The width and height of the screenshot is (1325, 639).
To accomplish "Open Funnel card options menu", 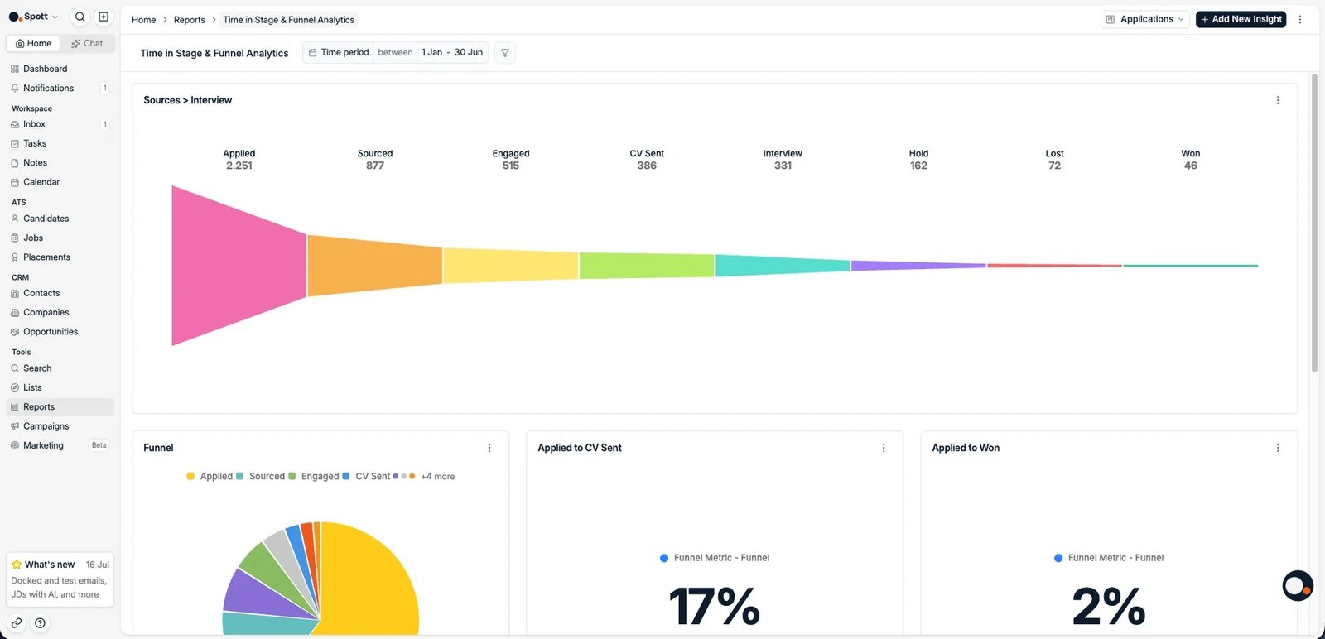I will 489,448.
